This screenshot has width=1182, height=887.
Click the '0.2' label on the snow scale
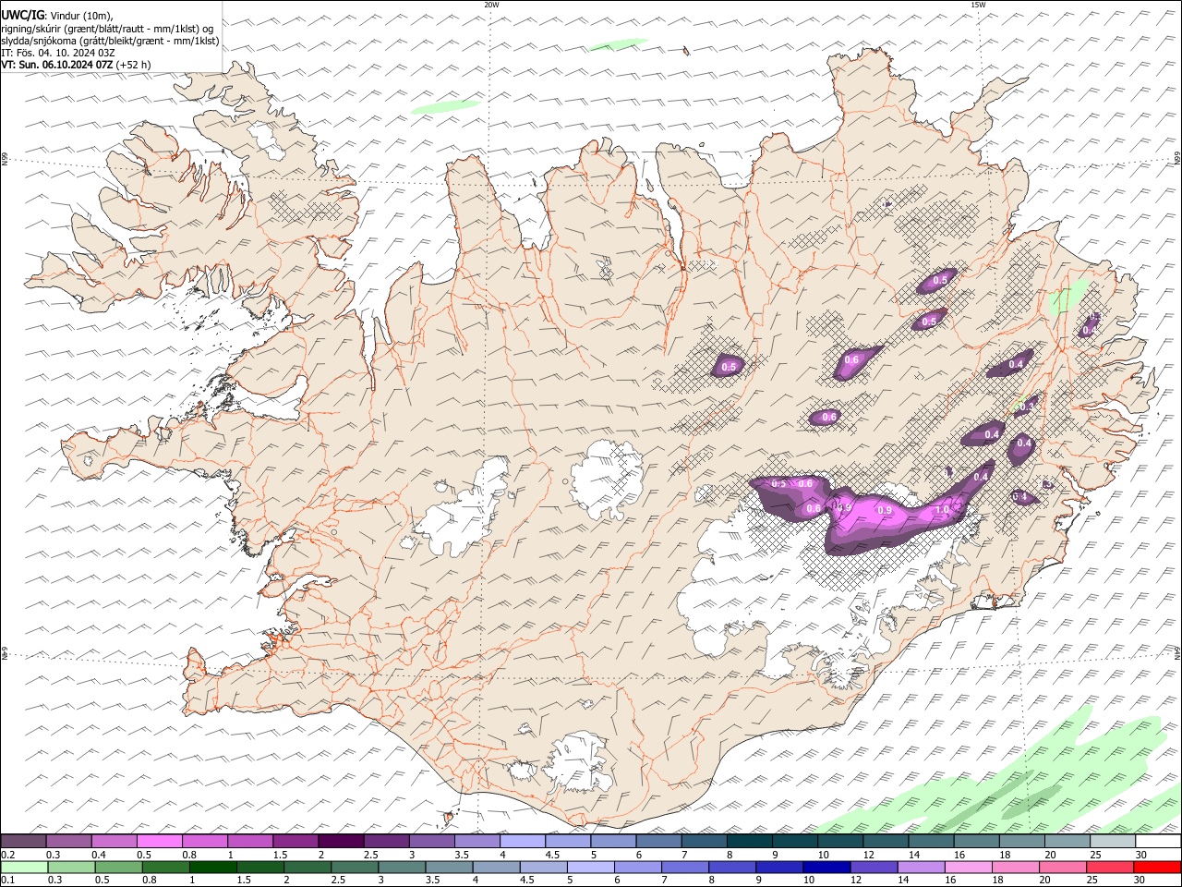(7, 855)
